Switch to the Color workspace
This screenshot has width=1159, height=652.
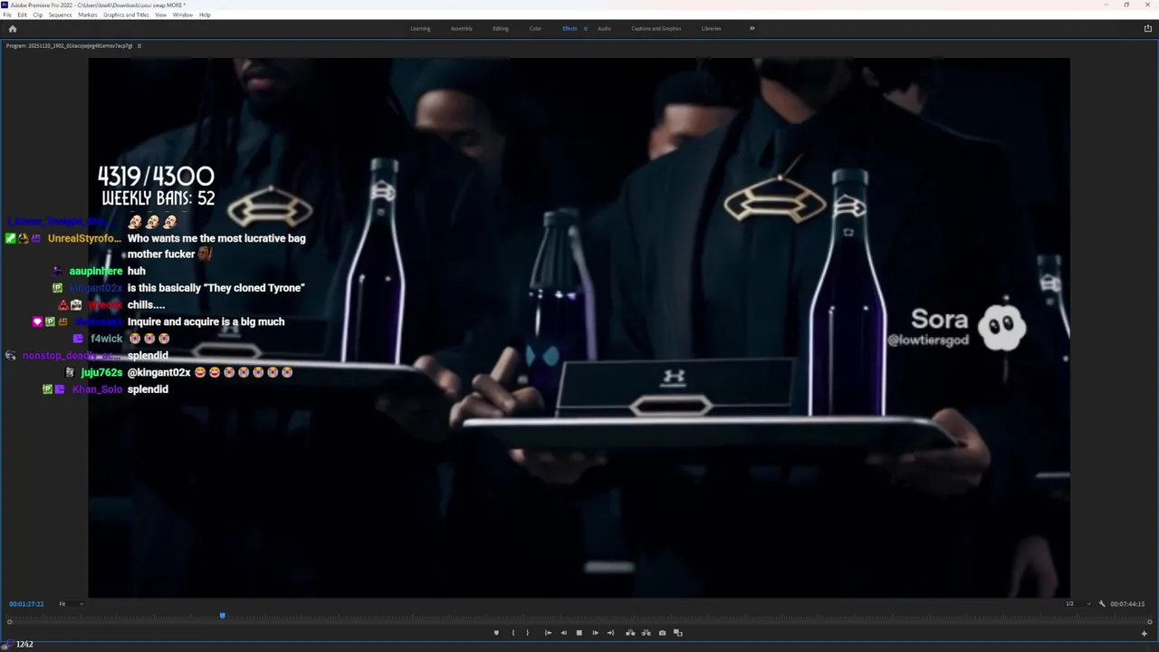(535, 28)
